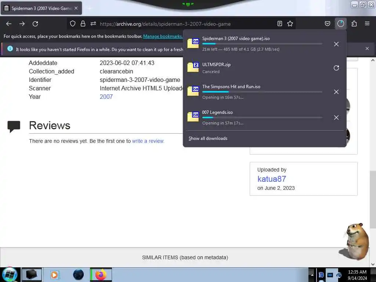Open Spiderman 3 iso file icon

193,43
